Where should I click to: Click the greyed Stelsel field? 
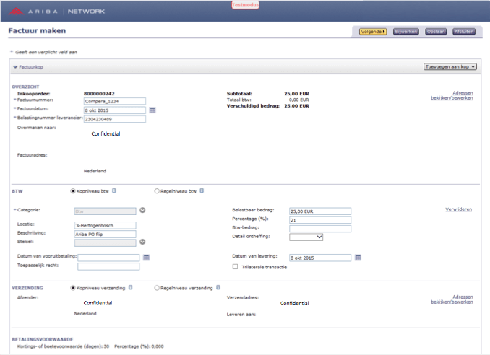(x=105, y=242)
